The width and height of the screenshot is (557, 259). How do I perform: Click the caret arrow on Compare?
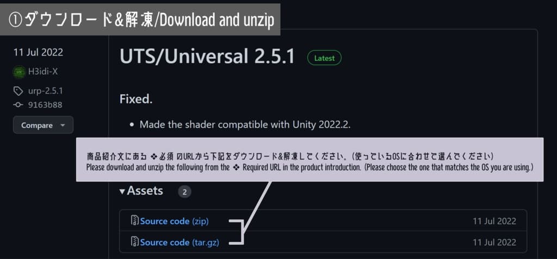63,125
